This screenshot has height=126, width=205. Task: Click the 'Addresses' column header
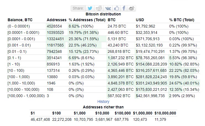point(57,20)
